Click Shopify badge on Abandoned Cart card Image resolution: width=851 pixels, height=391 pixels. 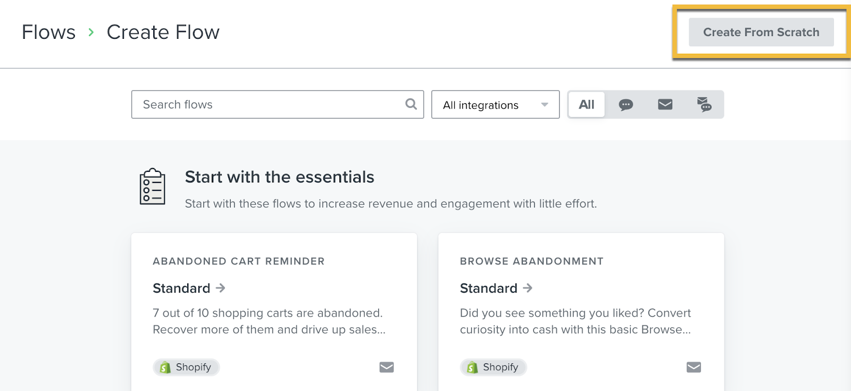pyautogui.click(x=186, y=367)
